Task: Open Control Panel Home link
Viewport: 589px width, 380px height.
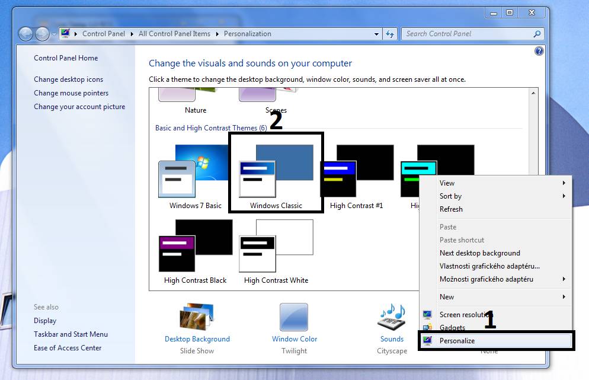Action: pyautogui.click(x=66, y=58)
